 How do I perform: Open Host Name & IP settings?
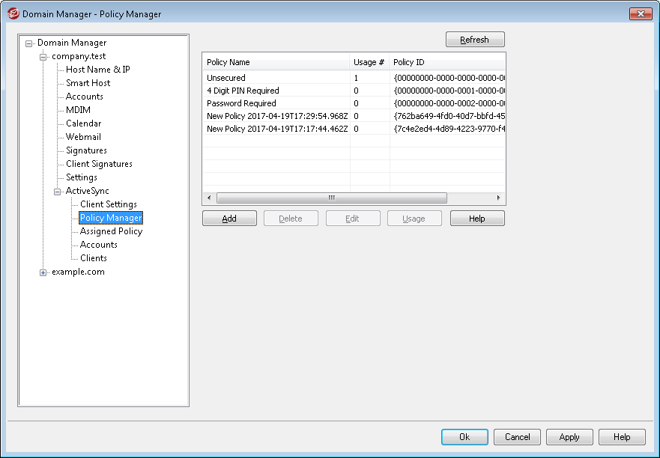click(97, 70)
